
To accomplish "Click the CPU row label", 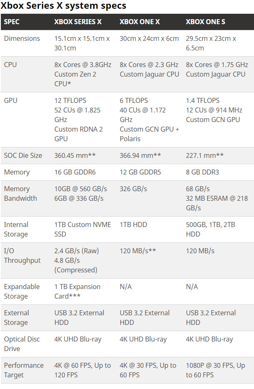I will (x=10, y=65).
